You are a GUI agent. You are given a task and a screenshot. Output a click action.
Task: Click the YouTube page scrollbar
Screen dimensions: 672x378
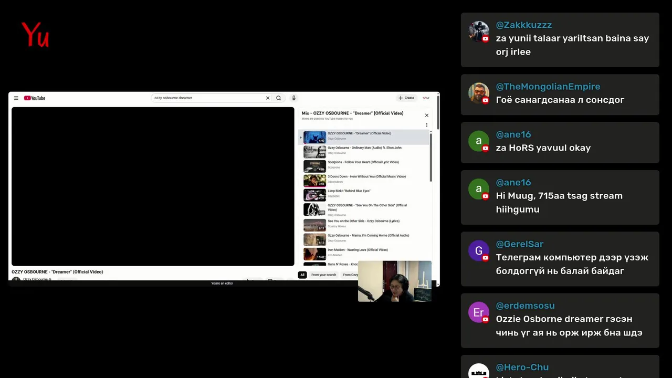point(438,113)
